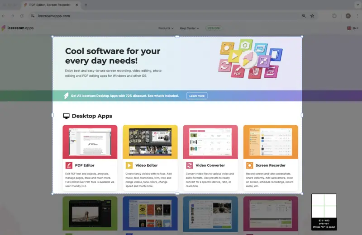Open the Video Editor title link

click(x=147, y=165)
